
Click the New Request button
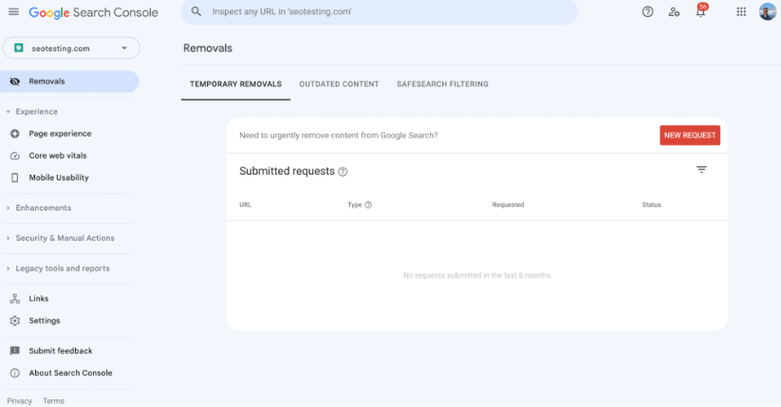coord(690,135)
